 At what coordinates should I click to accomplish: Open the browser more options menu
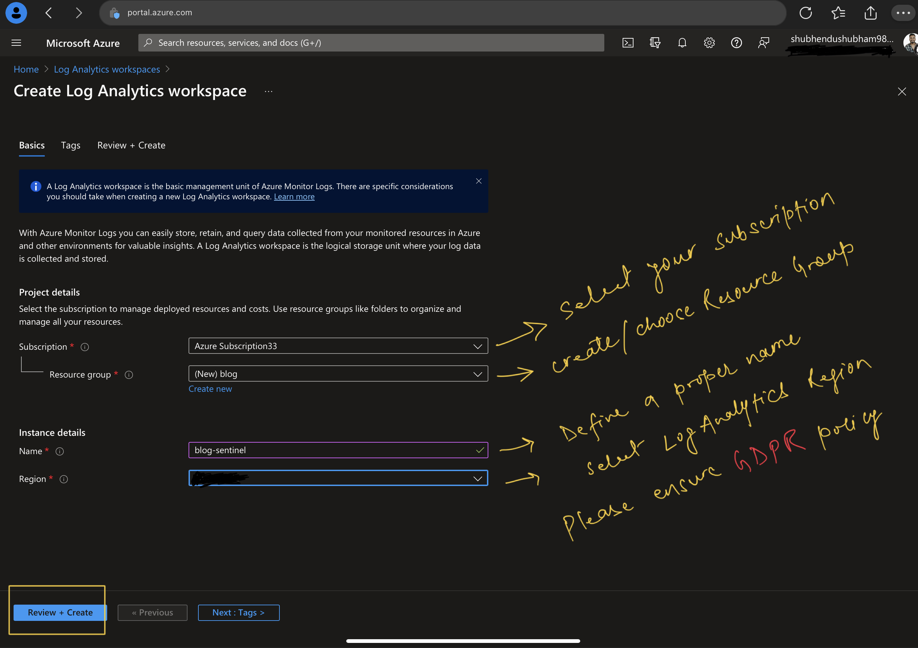[x=903, y=13]
